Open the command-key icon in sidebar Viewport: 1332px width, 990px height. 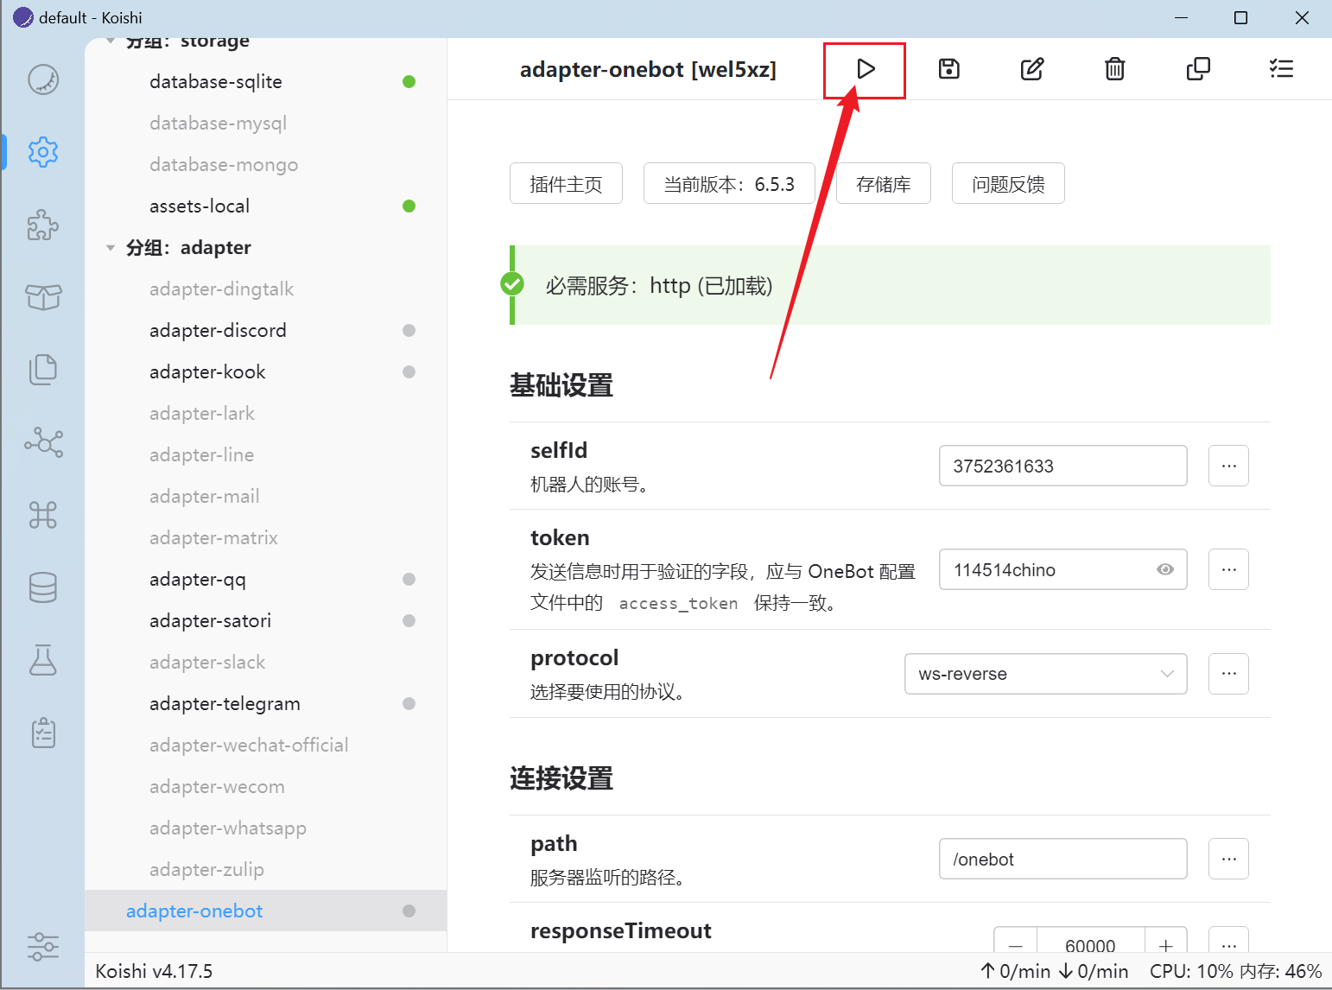pyautogui.click(x=43, y=515)
